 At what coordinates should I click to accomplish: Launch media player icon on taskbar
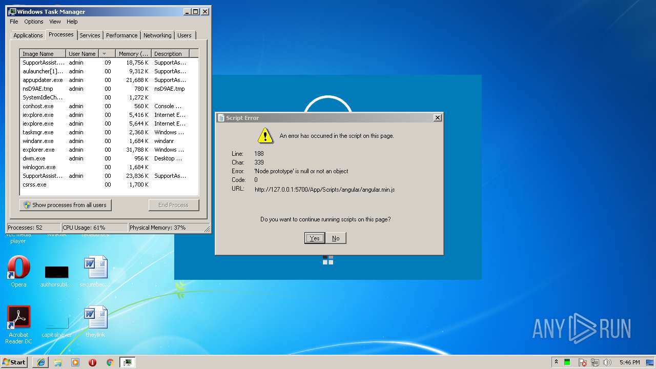click(x=75, y=362)
